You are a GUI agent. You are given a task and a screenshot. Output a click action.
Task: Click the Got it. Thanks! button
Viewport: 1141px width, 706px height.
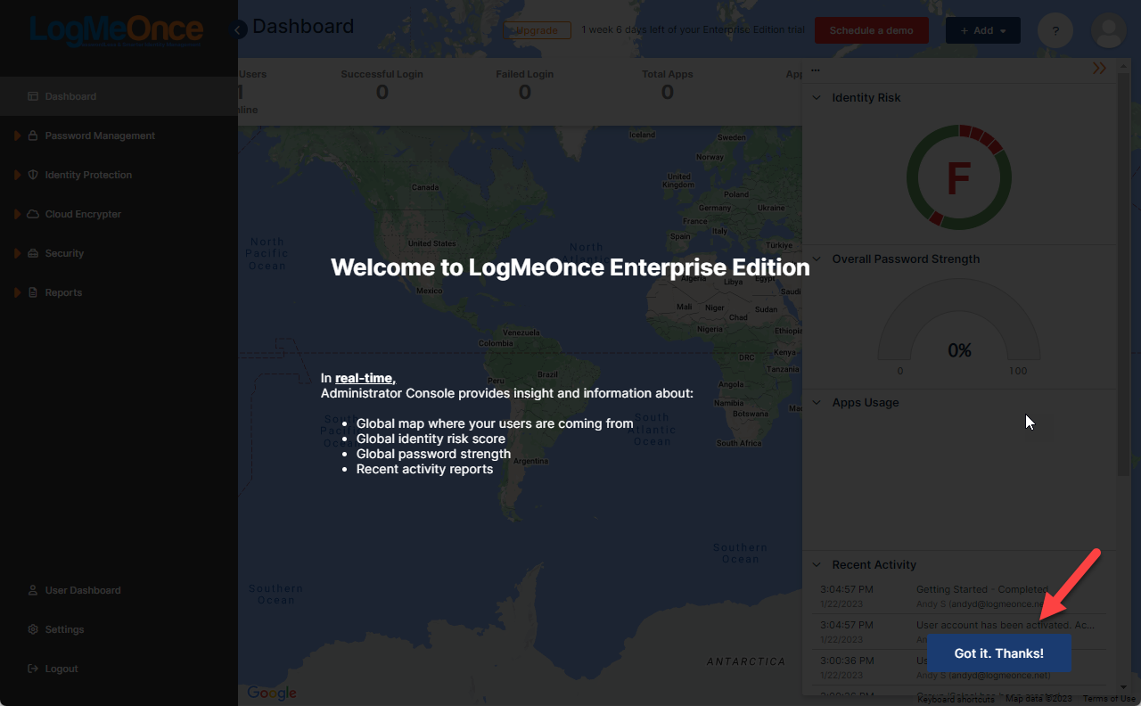coord(998,653)
